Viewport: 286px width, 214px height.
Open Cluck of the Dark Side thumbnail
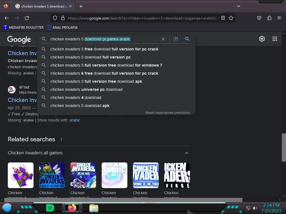point(52,175)
